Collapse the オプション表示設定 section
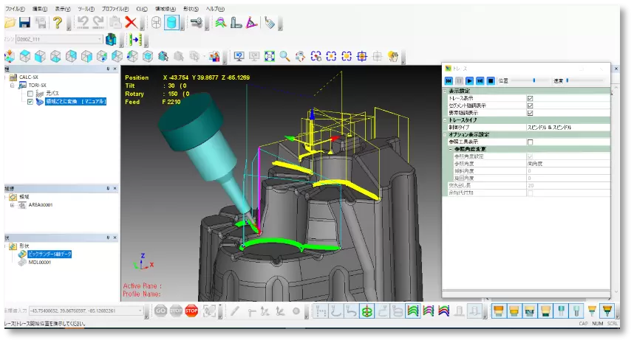 point(446,135)
